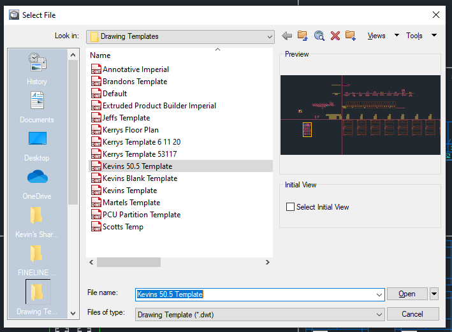Screen dimensions: 452x332
Task: Open the OneDrive place in sidebar
Action: [37, 184]
